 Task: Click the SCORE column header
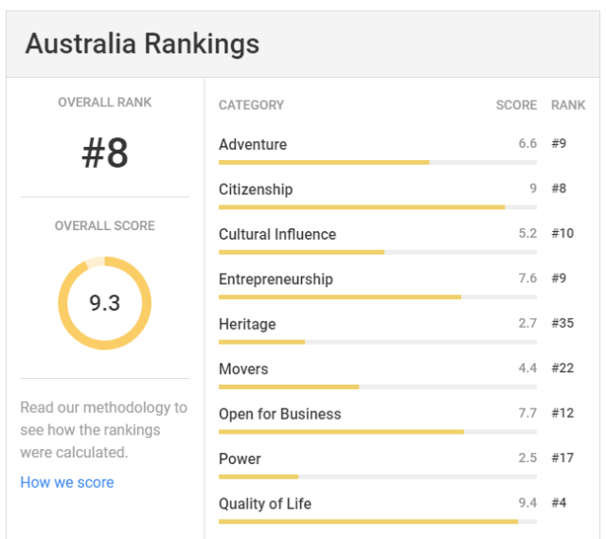tap(516, 105)
